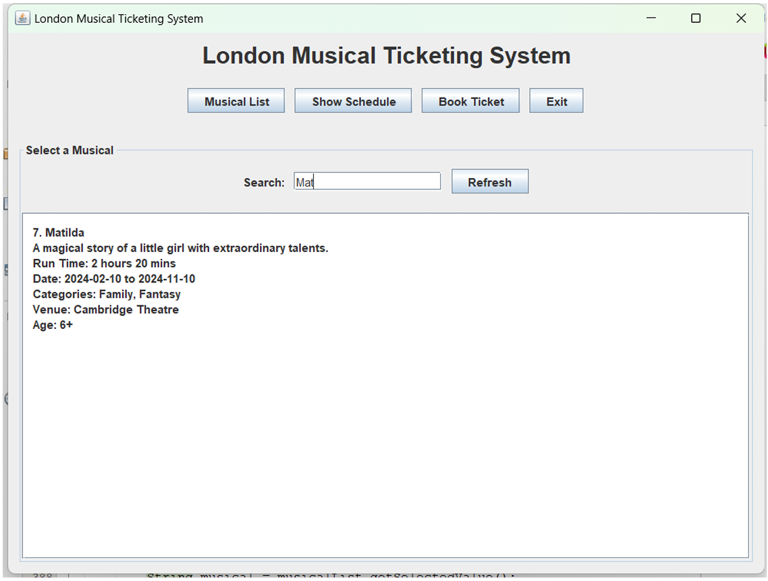The width and height of the screenshot is (768, 581).
Task: Refresh the musical search results
Action: pyautogui.click(x=490, y=181)
